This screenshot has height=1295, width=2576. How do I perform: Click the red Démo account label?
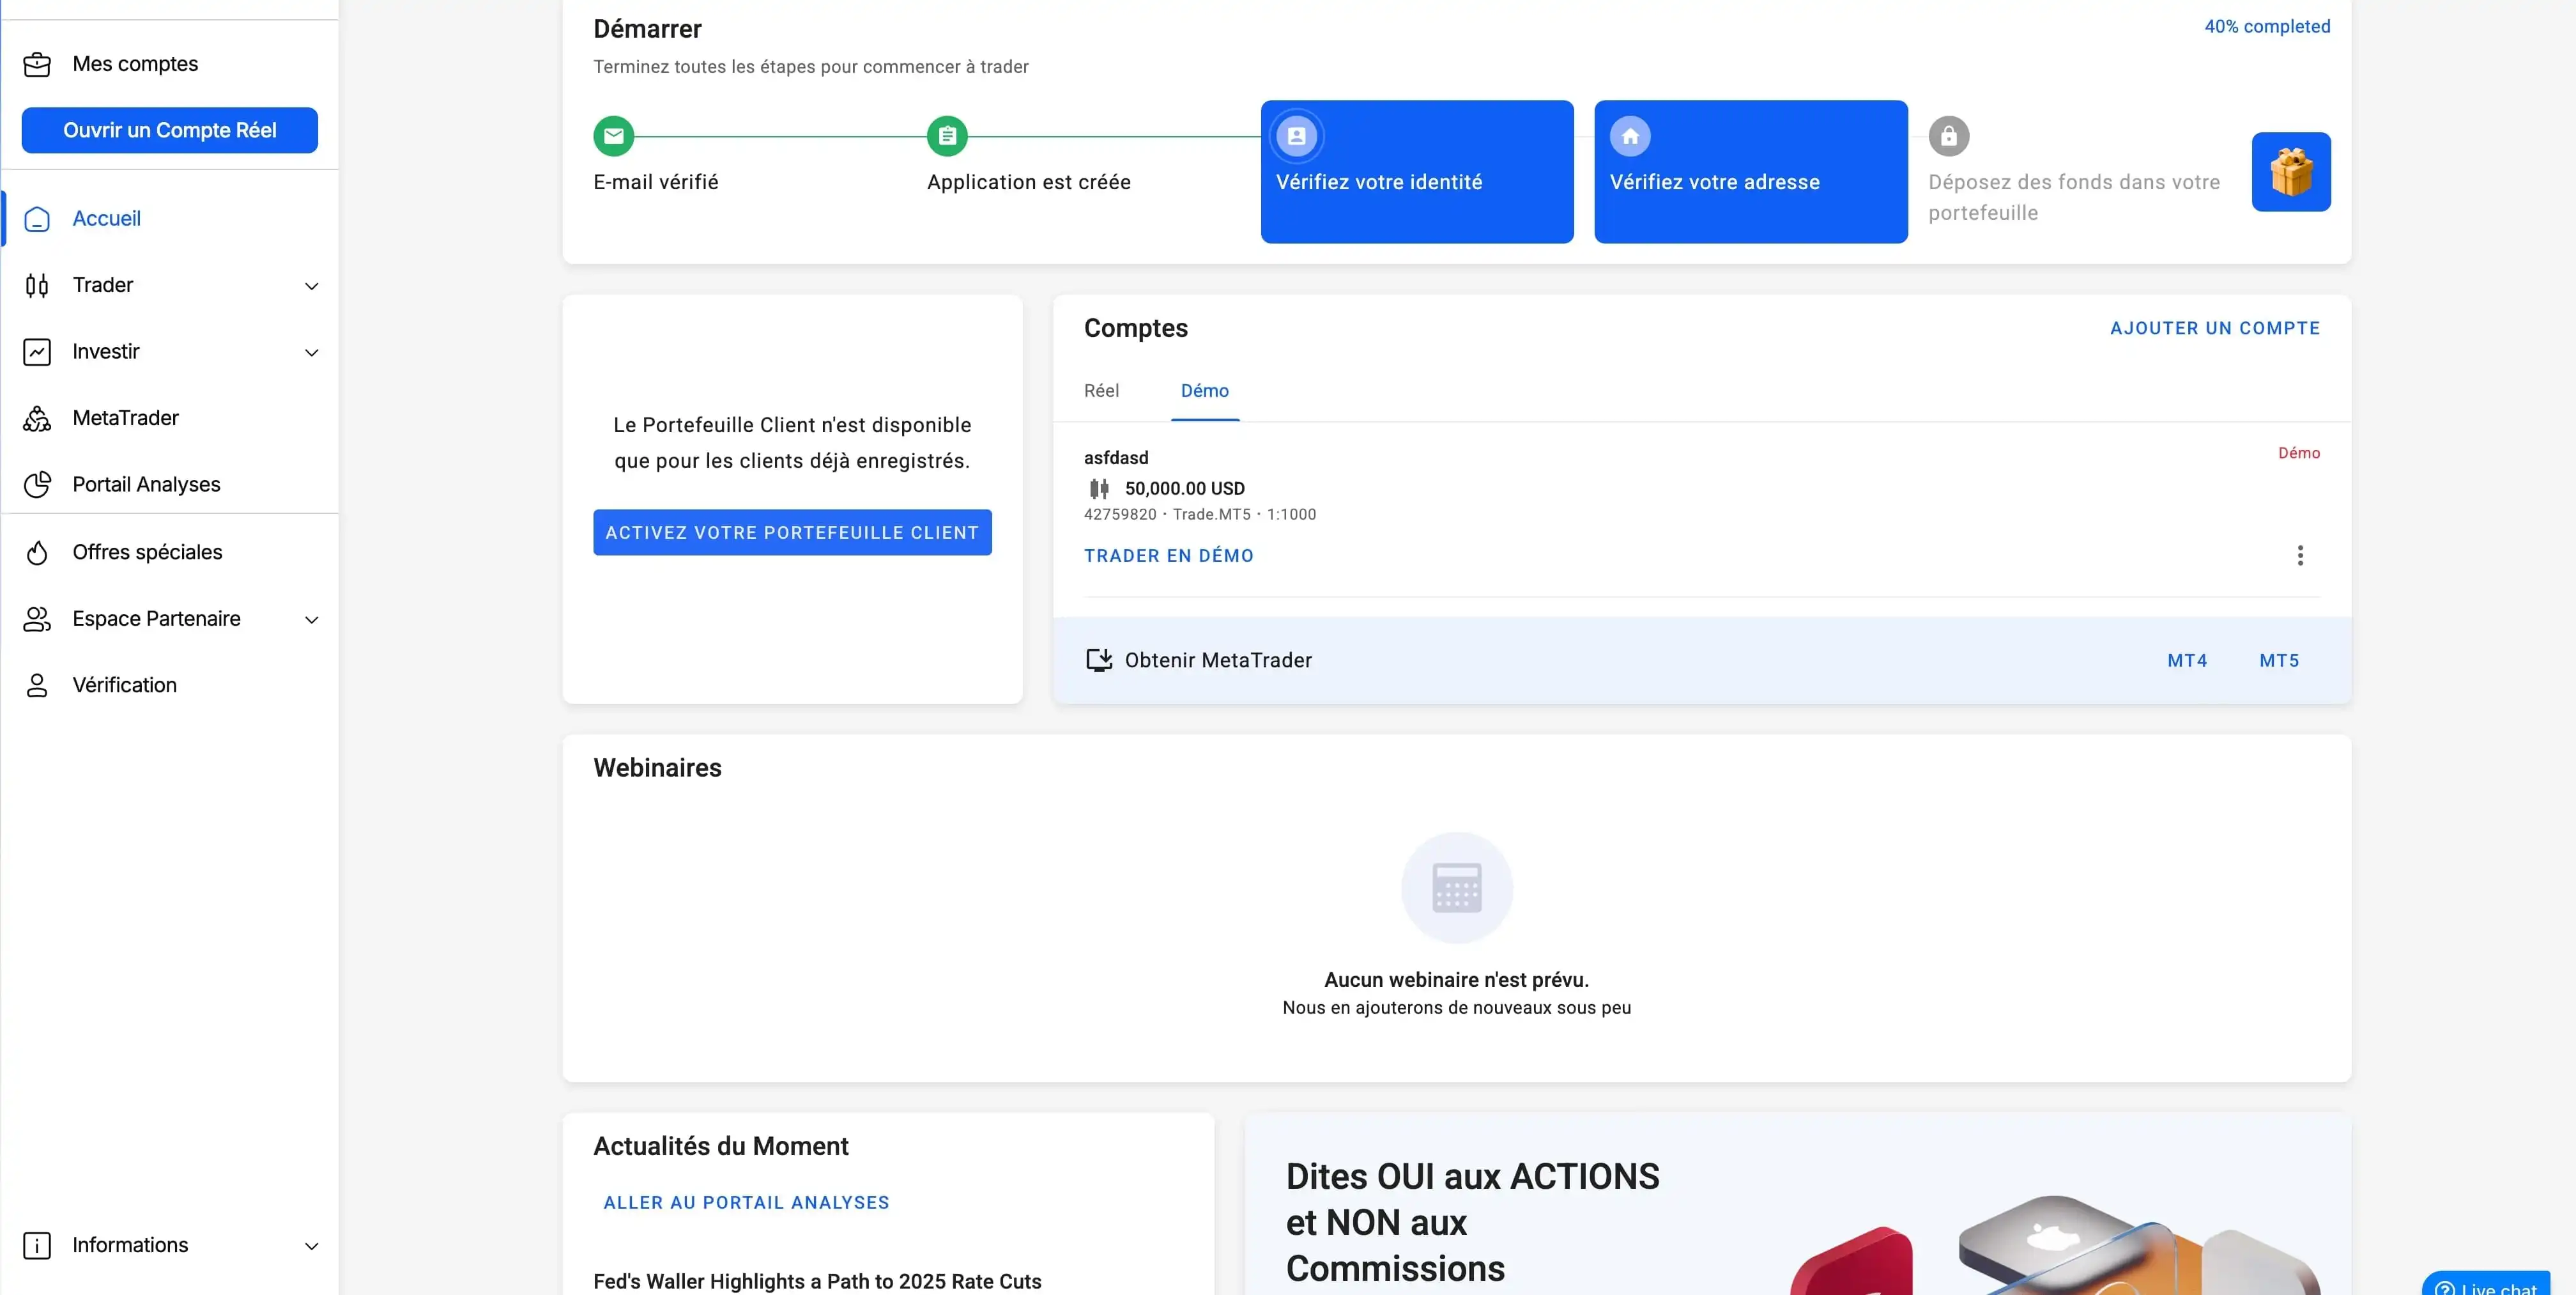click(x=2299, y=453)
